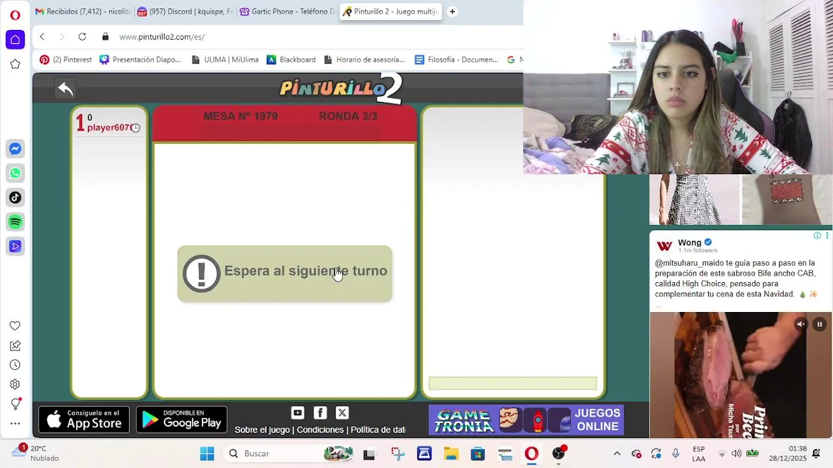Open the Condiciones link
The height and width of the screenshot is (468, 833).
(320, 430)
